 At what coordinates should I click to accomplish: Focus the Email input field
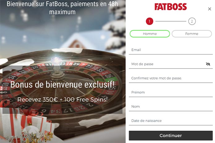(171, 50)
